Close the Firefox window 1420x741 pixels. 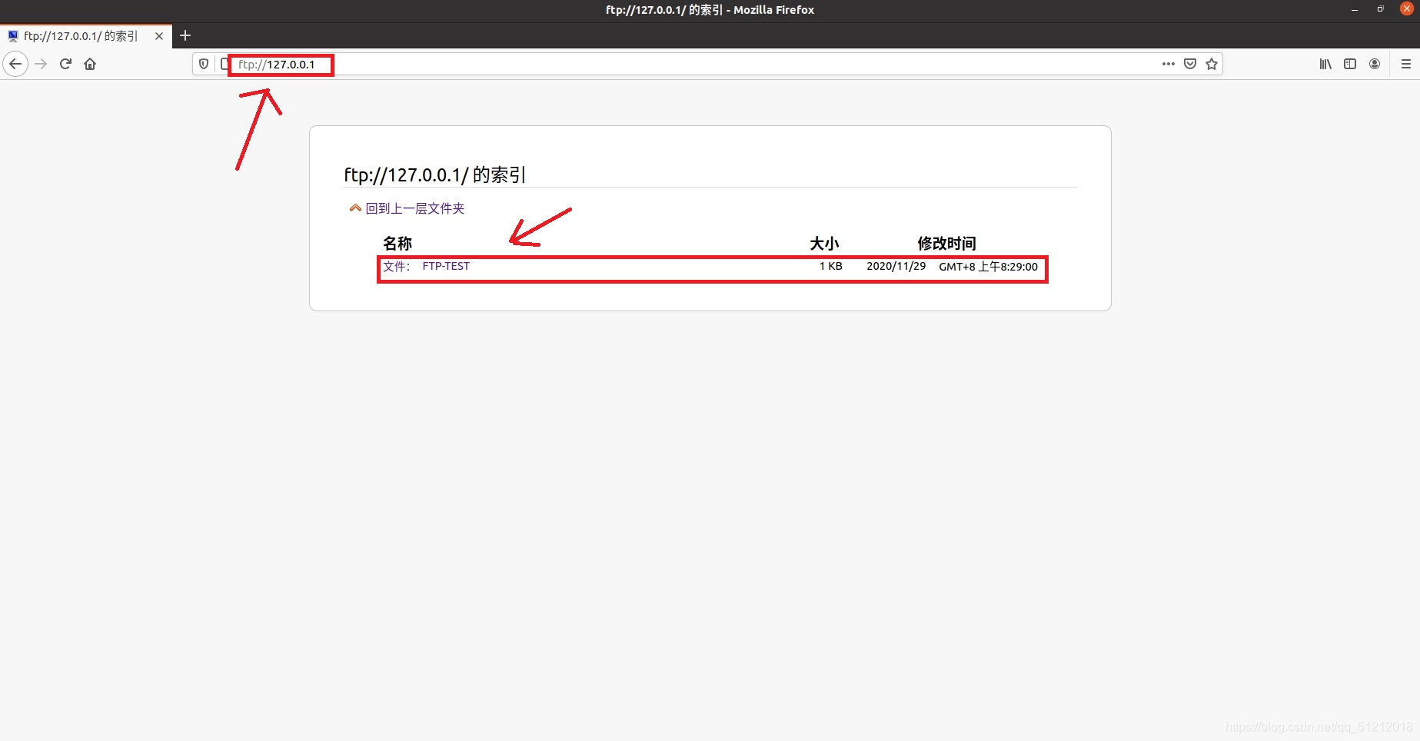coord(1407,9)
